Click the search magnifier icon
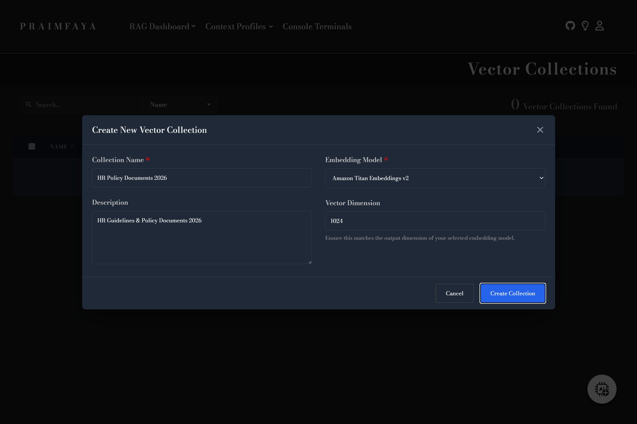 [29, 105]
